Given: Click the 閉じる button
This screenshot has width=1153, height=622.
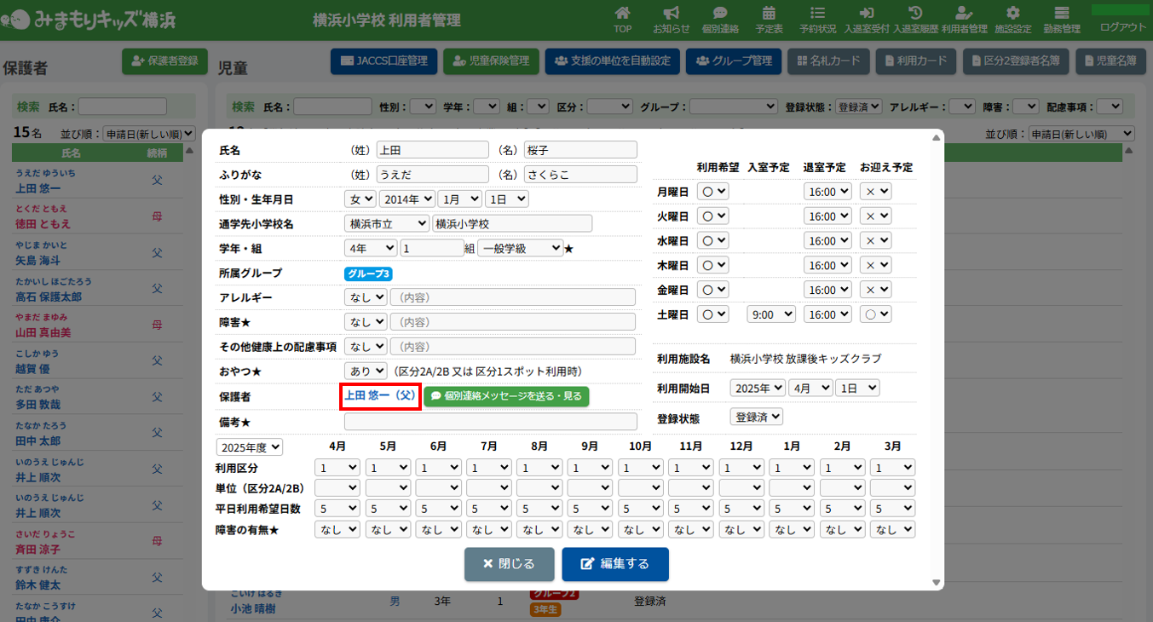Looking at the screenshot, I should pyautogui.click(x=509, y=564).
